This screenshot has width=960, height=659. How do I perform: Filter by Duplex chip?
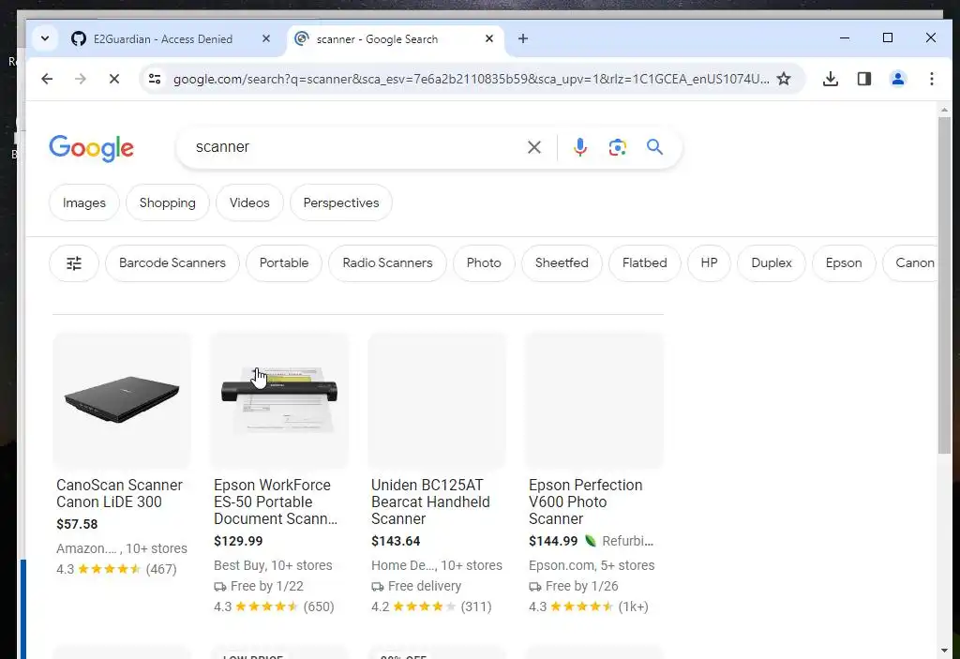[772, 263]
